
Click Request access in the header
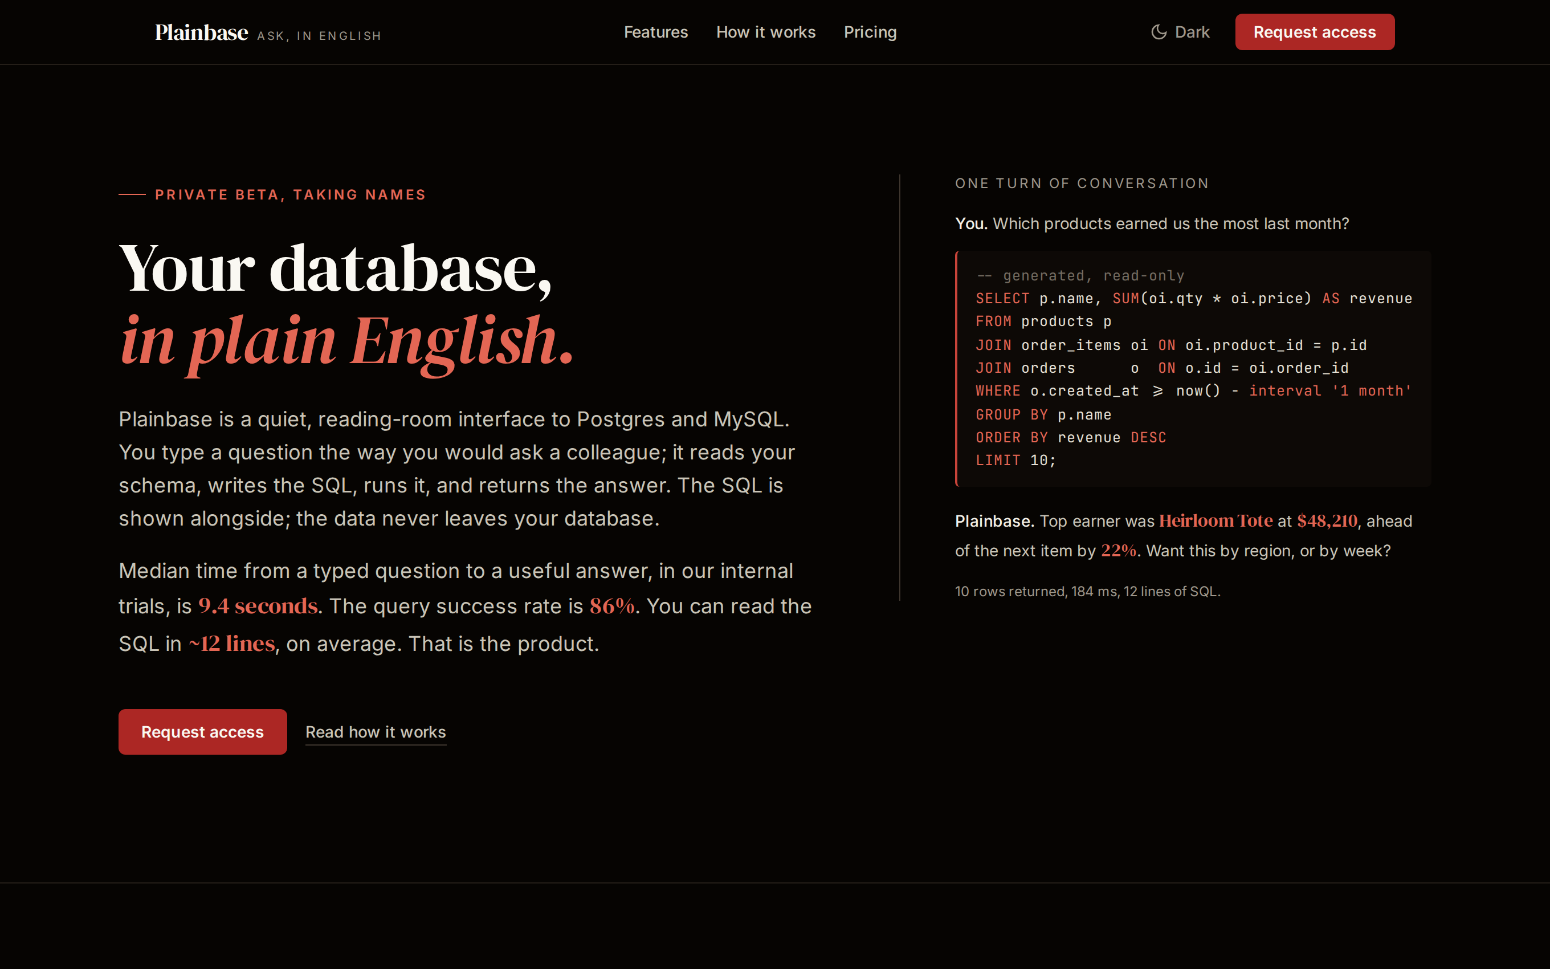pos(1314,32)
